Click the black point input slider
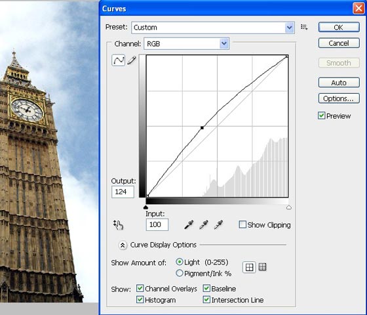Screen dimensions: 367x315 click(145, 207)
